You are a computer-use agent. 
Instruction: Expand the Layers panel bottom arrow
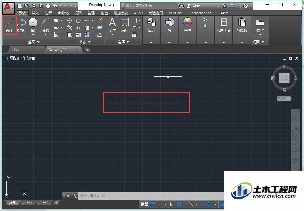pos(151,42)
